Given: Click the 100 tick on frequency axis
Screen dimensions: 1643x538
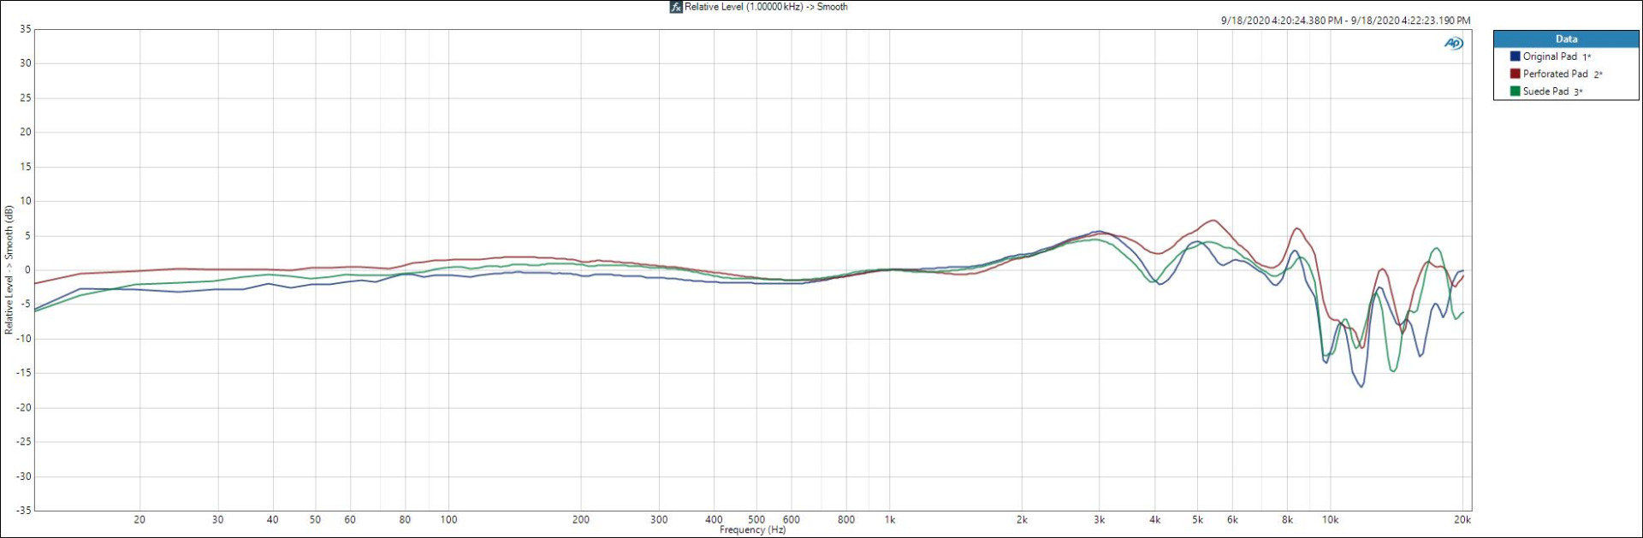Looking at the screenshot, I should pyautogui.click(x=448, y=519).
